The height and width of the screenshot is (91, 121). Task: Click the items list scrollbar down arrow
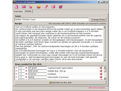coord(105,78)
